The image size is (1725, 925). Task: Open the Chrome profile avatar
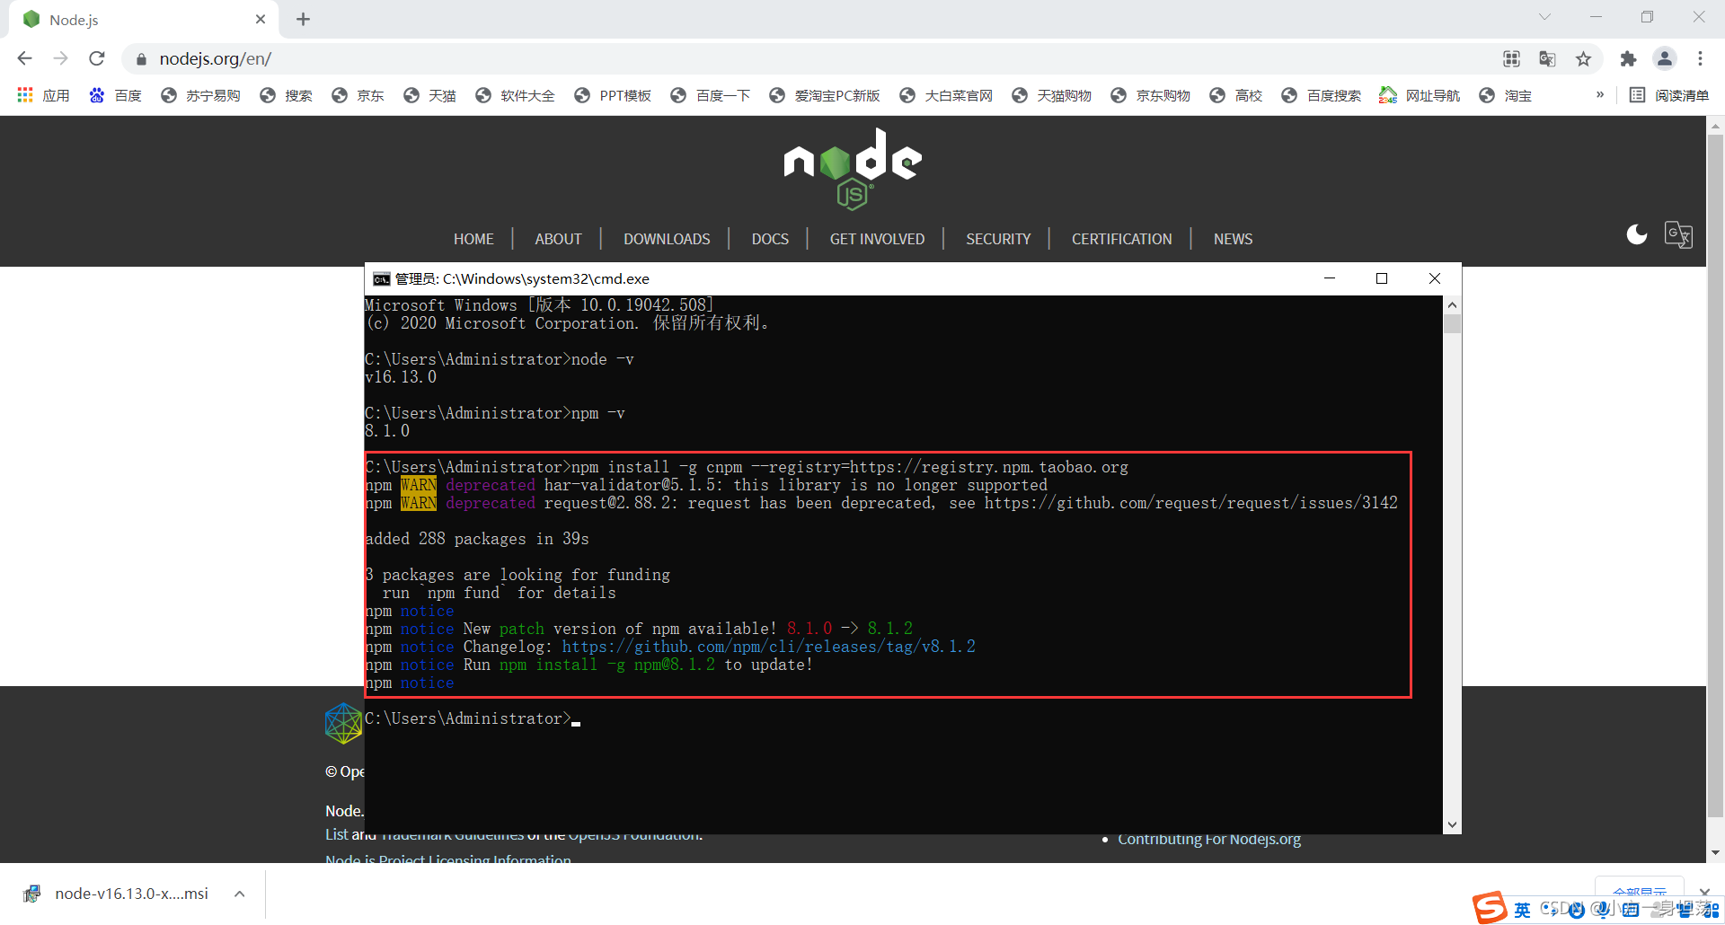coord(1665,58)
